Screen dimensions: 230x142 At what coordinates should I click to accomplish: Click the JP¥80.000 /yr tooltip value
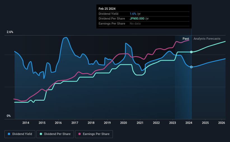(x=139, y=19)
